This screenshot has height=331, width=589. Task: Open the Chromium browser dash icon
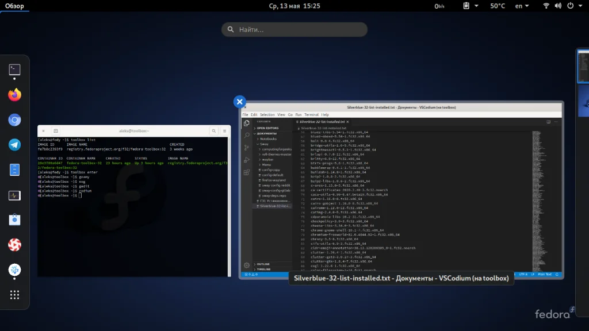click(x=14, y=120)
